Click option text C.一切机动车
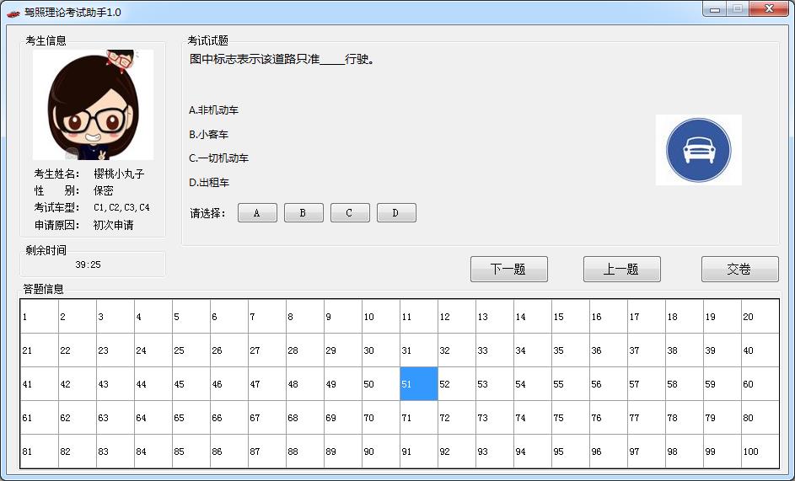The width and height of the screenshot is (795, 481). coord(219,158)
